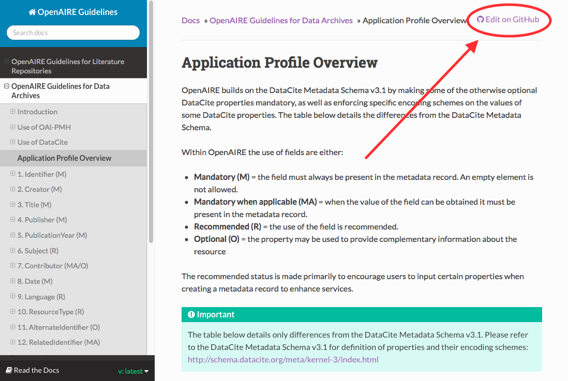Open the schema.datacite.org kernel-3 link

pyautogui.click(x=283, y=360)
